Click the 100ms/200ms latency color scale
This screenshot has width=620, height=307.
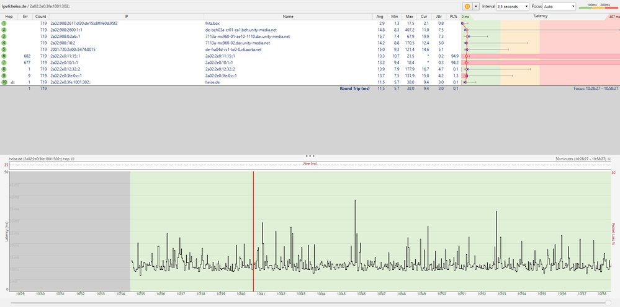pyautogui.click(x=597, y=6)
